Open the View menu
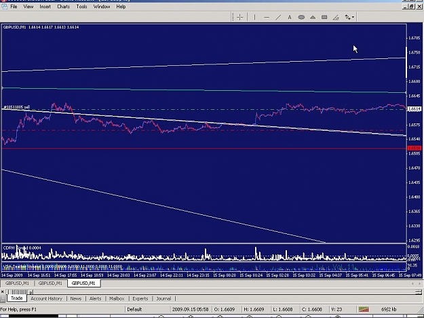424x318 pixels. (x=28, y=7)
